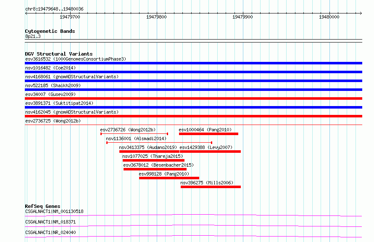The image size is (374, 242).
Task: Open the esv1000464 (Pang2010) variant label
Action: pyautogui.click(x=205, y=130)
